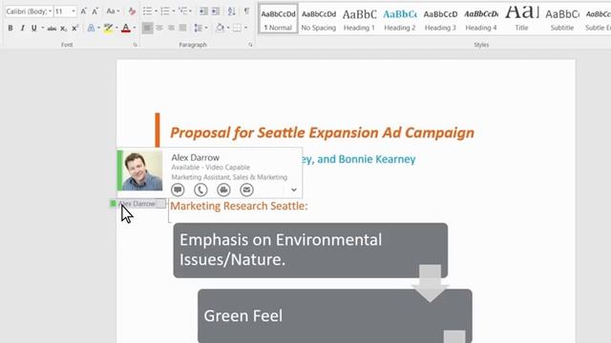This screenshot has height=343, width=611.
Task: Apply the Heading 3 style
Action: point(440,18)
